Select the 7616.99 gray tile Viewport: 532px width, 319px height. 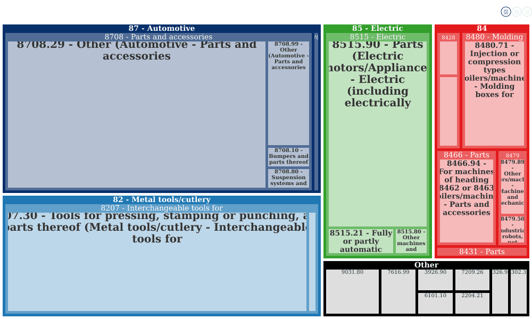398,291
